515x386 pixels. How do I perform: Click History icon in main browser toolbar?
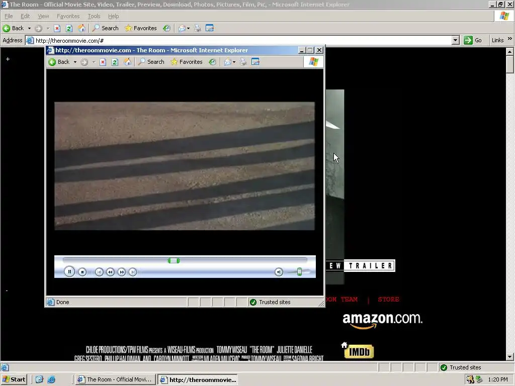(x=166, y=28)
